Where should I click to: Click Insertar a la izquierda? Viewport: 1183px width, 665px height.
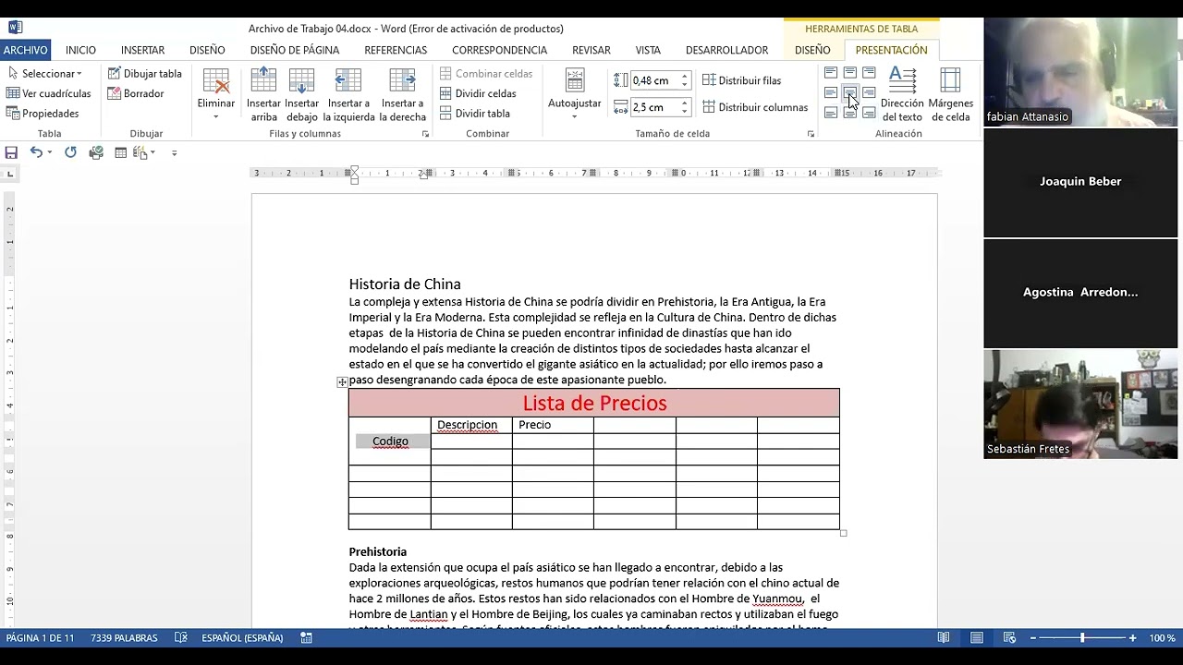(348, 94)
